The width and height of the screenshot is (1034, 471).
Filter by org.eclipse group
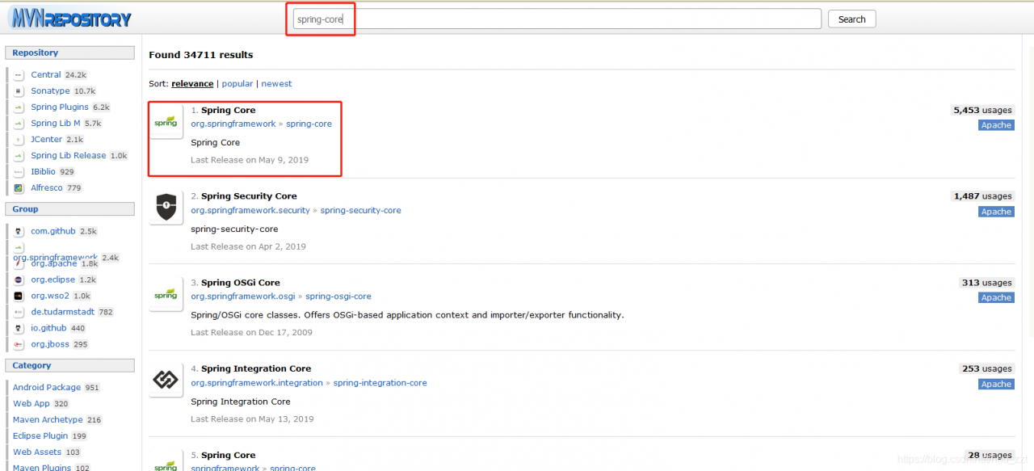pyautogui.click(x=53, y=280)
